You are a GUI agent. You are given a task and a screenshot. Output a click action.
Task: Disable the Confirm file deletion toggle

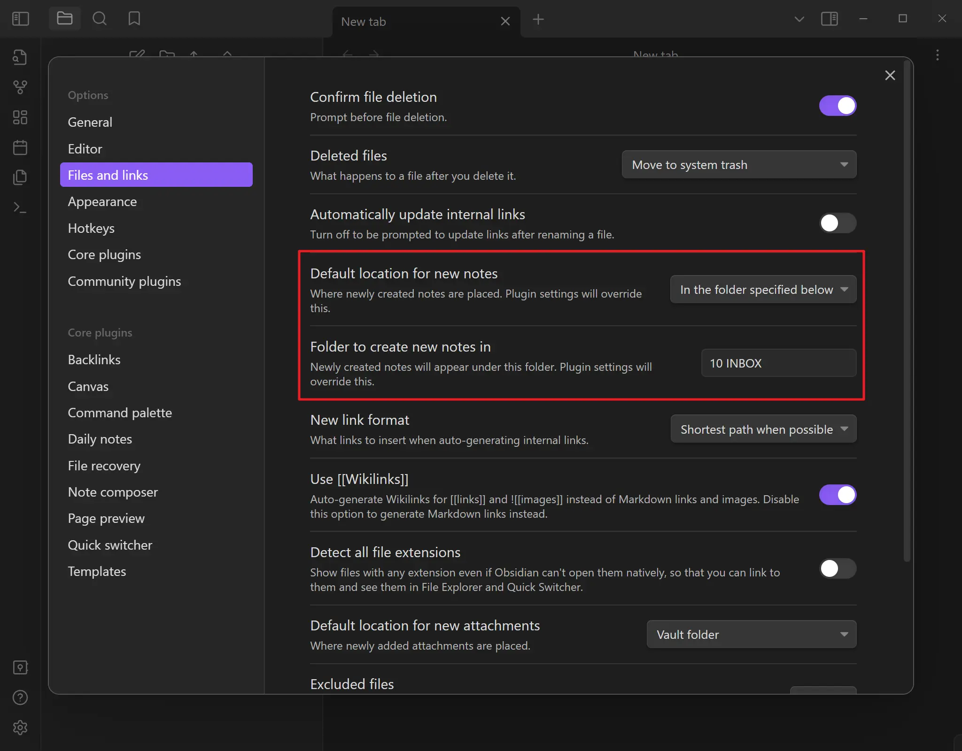838,106
